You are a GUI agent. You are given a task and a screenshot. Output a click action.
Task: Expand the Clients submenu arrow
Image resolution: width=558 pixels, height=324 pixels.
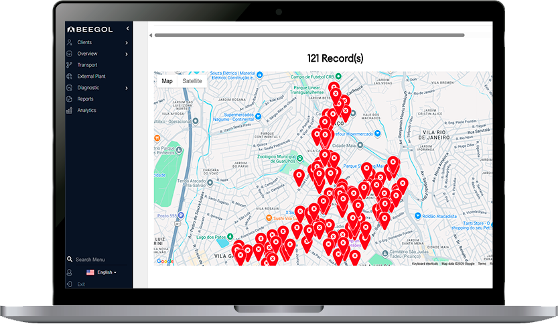coord(127,42)
